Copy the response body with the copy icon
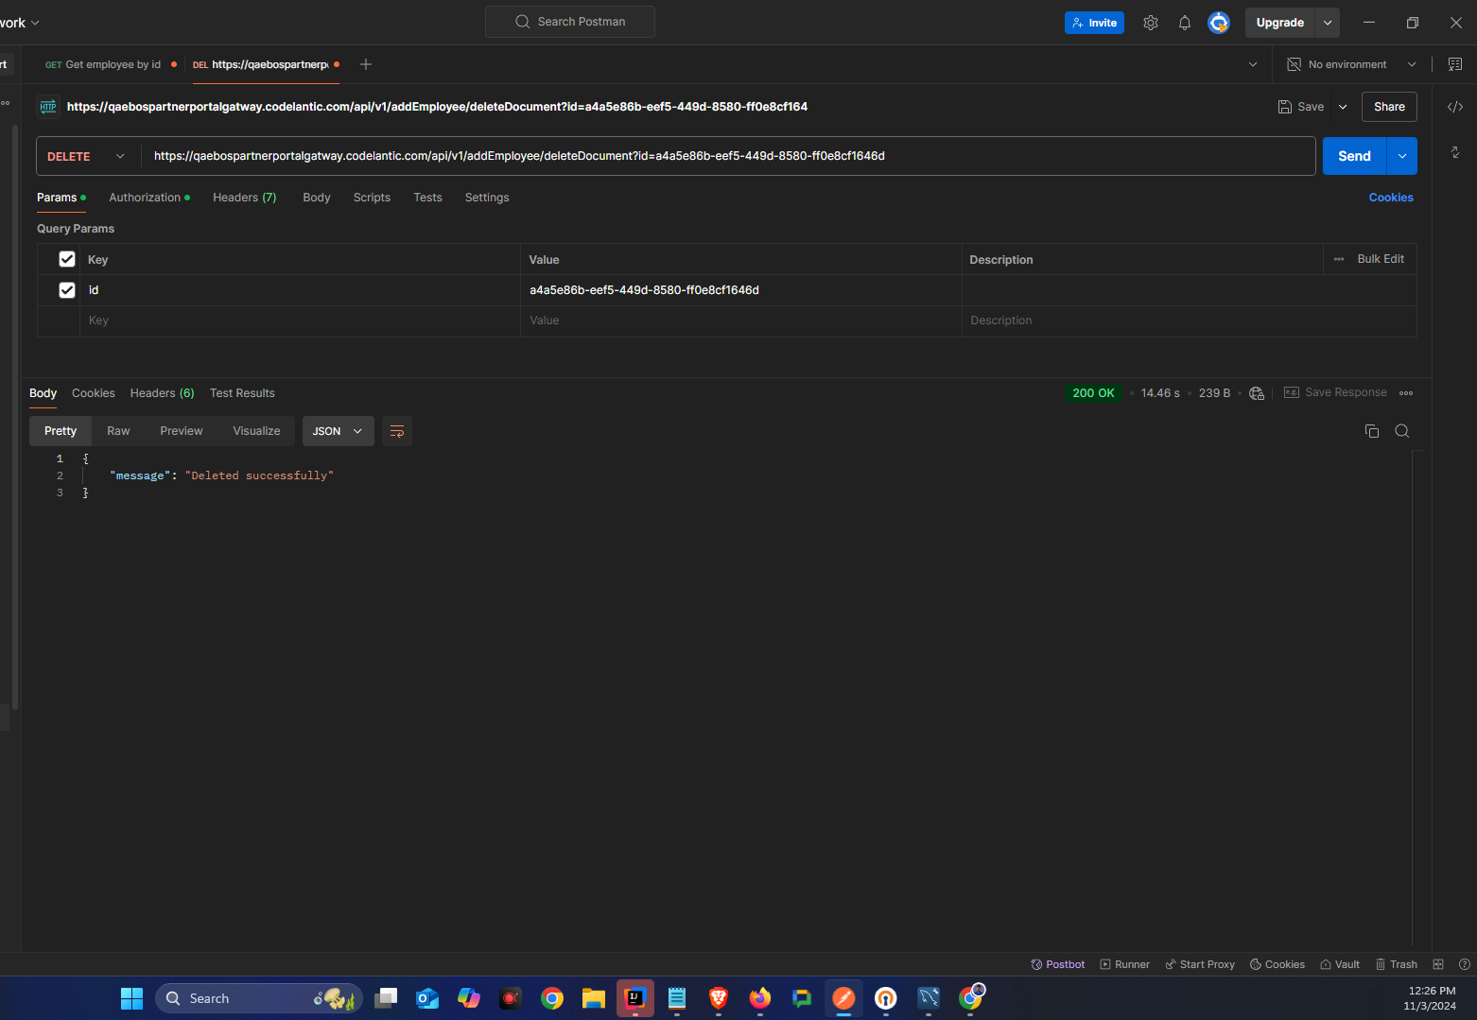The height and width of the screenshot is (1020, 1477). click(x=1372, y=431)
